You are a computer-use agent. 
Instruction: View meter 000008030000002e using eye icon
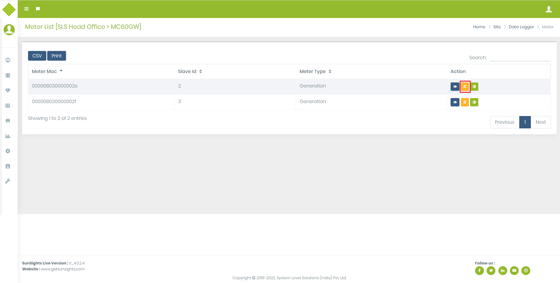pyautogui.click(x=455, y=87)
